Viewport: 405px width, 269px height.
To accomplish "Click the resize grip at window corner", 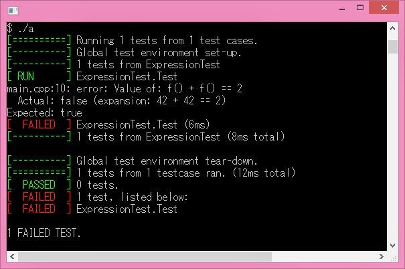I will (x=393, y=257).
